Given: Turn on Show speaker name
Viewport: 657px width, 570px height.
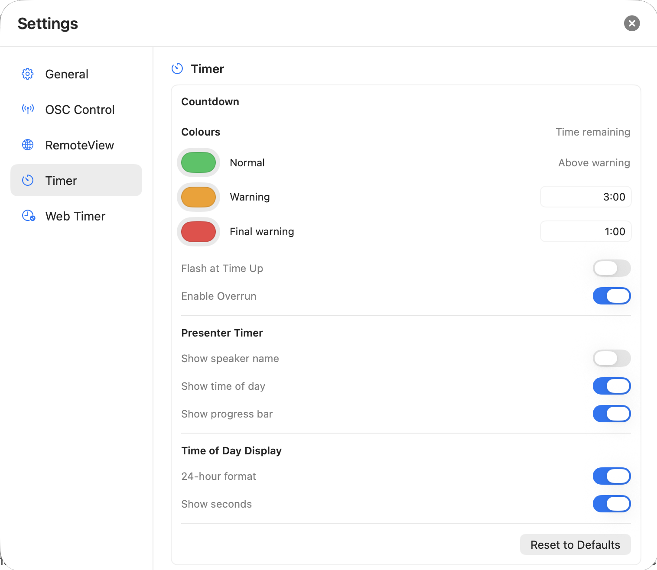Looking at the screenshot, I should pos(611,359).
